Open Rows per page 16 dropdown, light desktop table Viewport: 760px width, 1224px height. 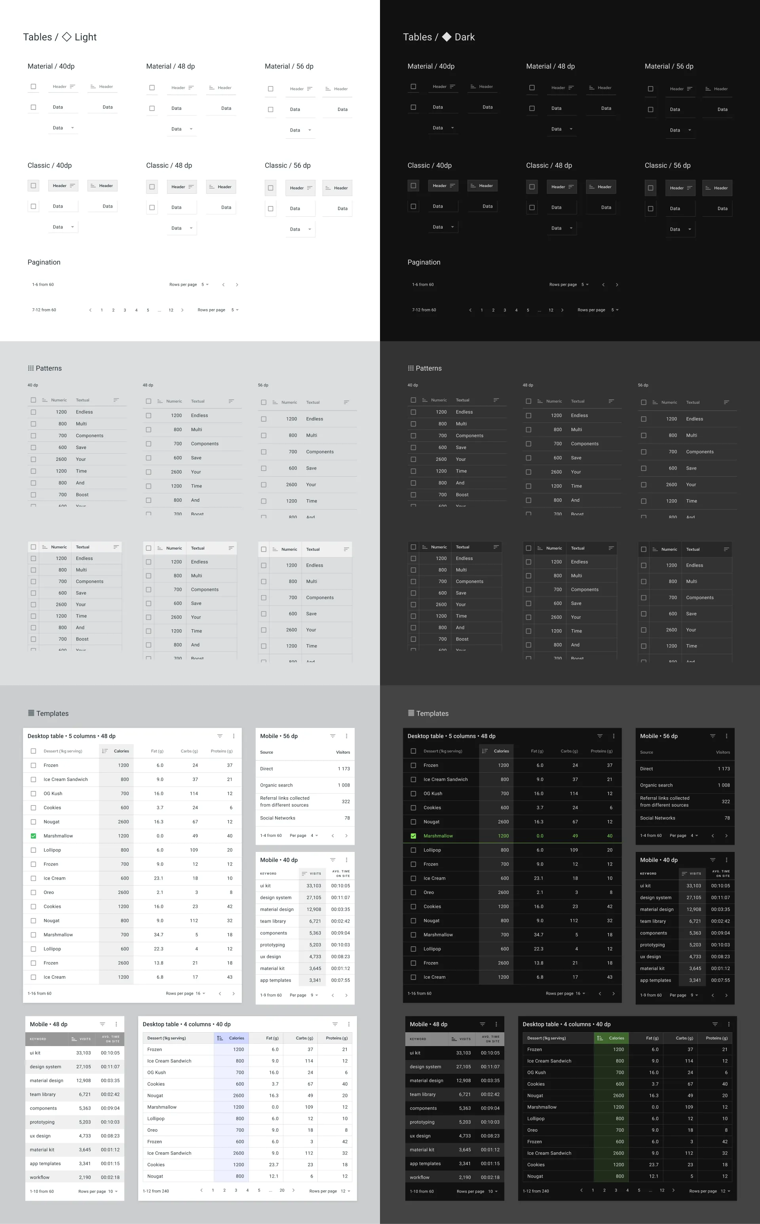[x=201, y=994]
